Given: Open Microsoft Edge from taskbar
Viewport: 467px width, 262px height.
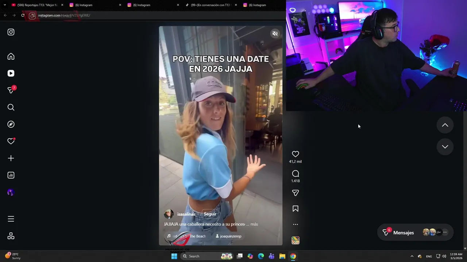Looking at the screenshot, I should 261,256.
